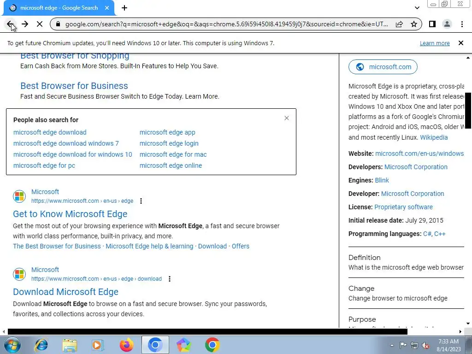Screen dimensions: 472x354
Task: Launch Firefox from the taskbar
Action: pyautogui.click(x=126, y=345)
